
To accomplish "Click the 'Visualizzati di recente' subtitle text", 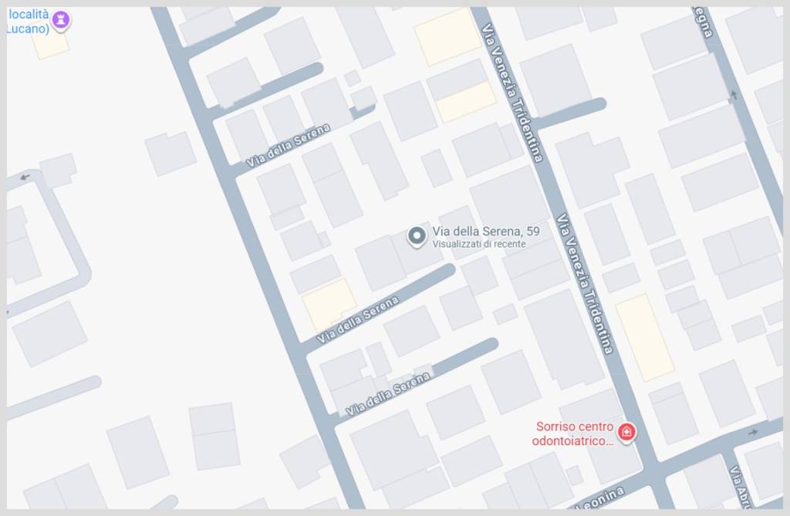I will coord(479,244).
